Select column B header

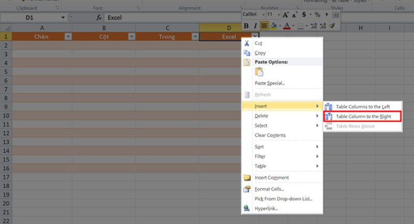(x=104, y=27)
